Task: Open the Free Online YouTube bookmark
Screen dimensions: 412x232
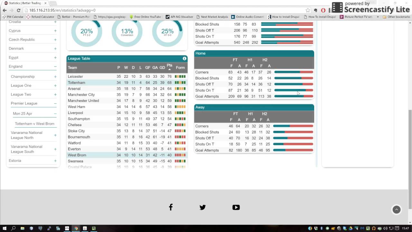Action: click(145, 17)
